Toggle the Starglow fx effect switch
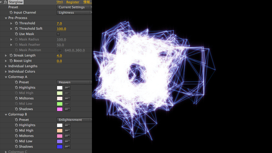The width and height of the screenshot is (272, 153). [x=5, y=2]
